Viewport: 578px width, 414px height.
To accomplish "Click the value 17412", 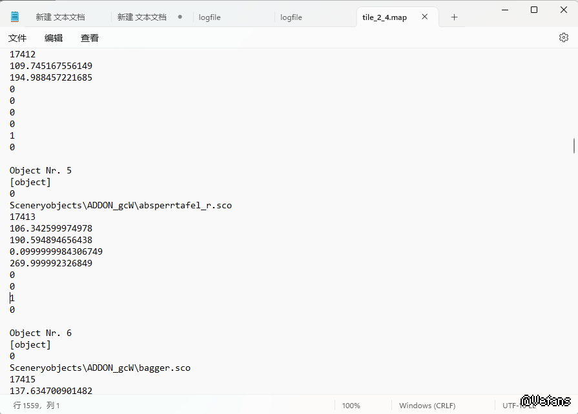I will click(x=23, y=54).
